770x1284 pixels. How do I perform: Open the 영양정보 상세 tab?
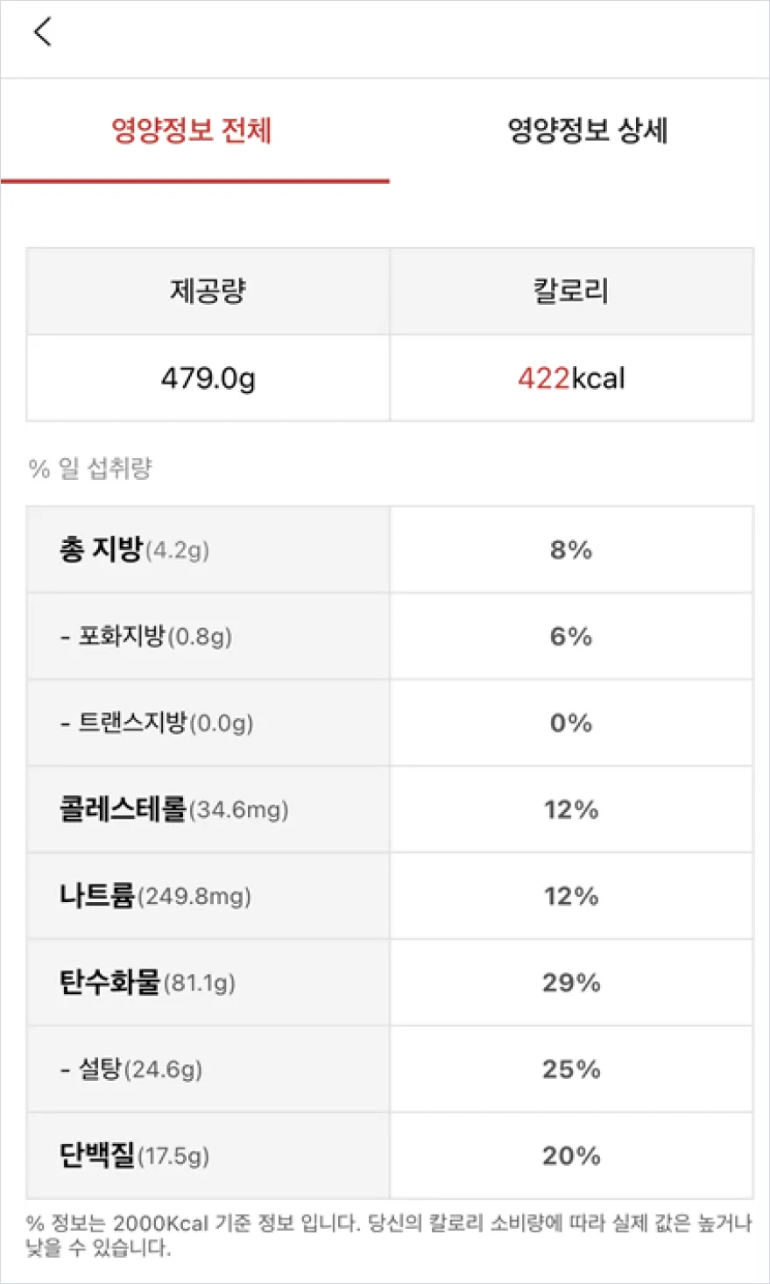point(588,131)
